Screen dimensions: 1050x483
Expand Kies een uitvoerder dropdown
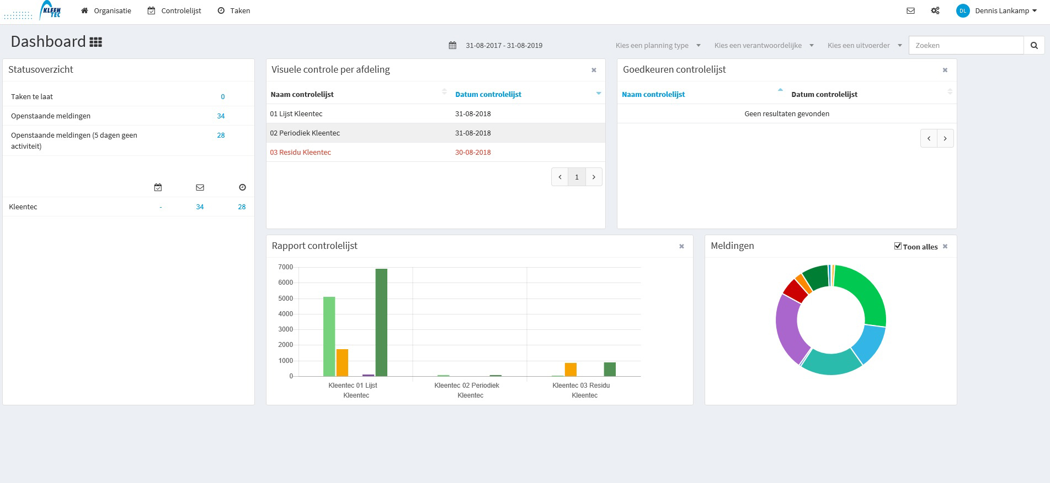pos(865,45)
